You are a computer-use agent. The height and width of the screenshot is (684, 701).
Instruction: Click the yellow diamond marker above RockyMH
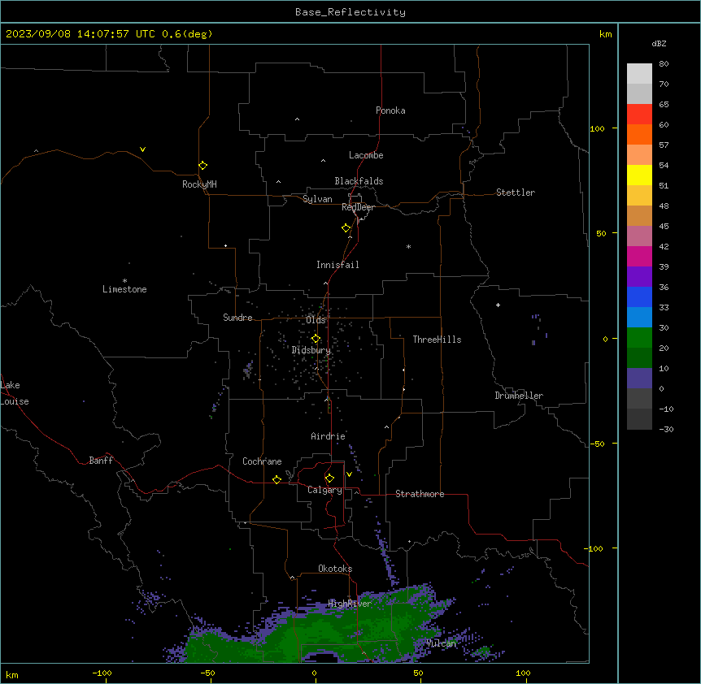[203, 166]
